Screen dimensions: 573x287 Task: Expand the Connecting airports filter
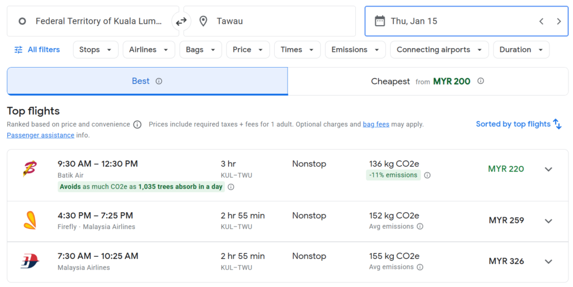pyautogui.click(x=439, y=50)
